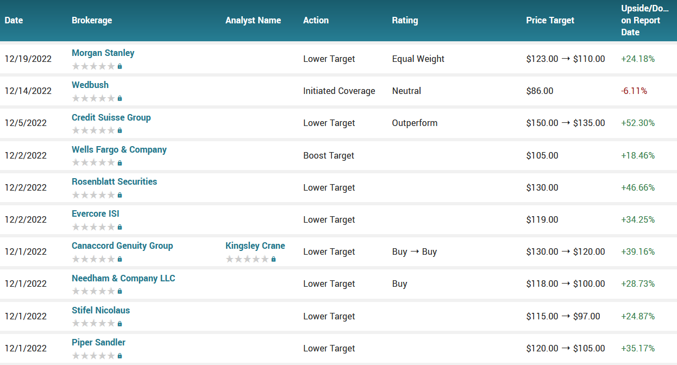The height and width of the screenshot is (365, 677).
Task: Click lock icon under Kingsley Crane
Action: [273, 259]
